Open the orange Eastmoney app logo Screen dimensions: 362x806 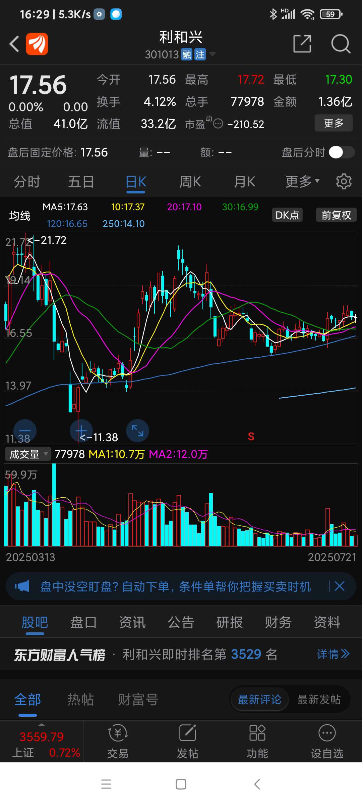(37, 44)
